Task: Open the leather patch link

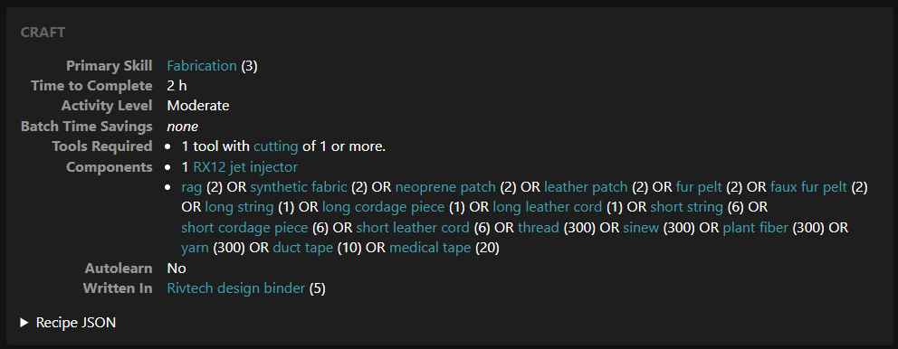Action: point(586,187)
